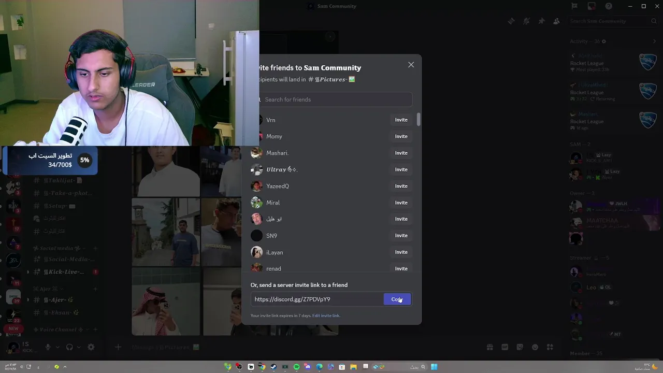Image resolution: width=663 pixels, height=373 pixels.
Task: Invite renad to the server
Action: [x=401, y=268]
